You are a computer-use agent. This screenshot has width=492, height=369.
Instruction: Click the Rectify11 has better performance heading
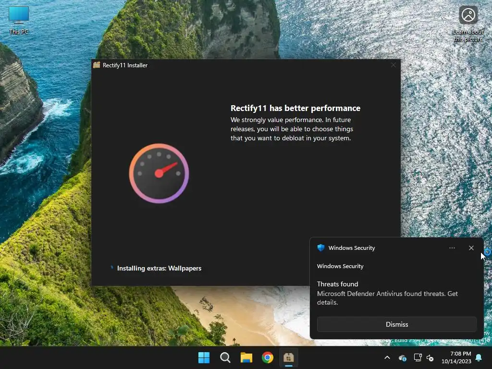(x=295, y=108)
